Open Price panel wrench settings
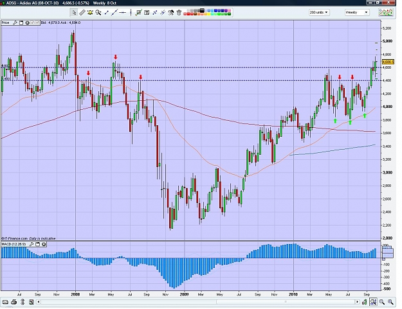Viewport: 402px width, 309px height. click(x=15, y=22)
